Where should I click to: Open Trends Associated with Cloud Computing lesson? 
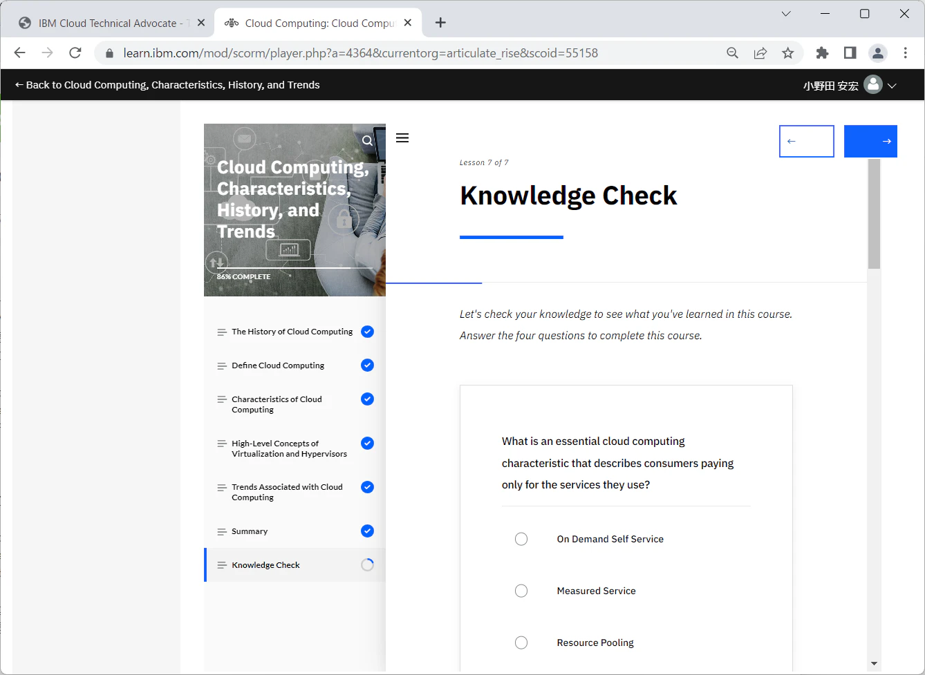[x=295, y=492]
